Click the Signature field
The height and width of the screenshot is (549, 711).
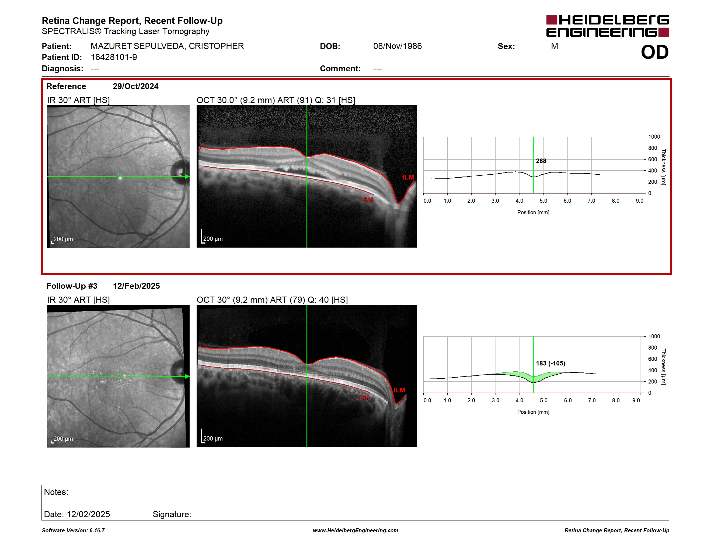tap(172, 514)
